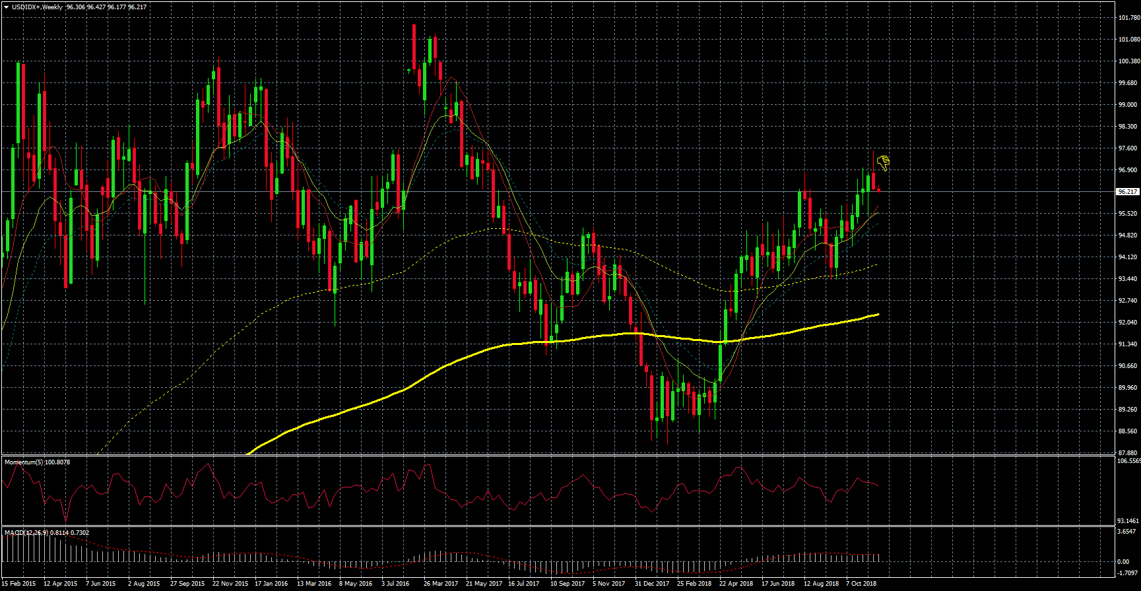Click the 22 Apr 2018 date label
This screenshot has width=1141, height=591.
point(736,584)
